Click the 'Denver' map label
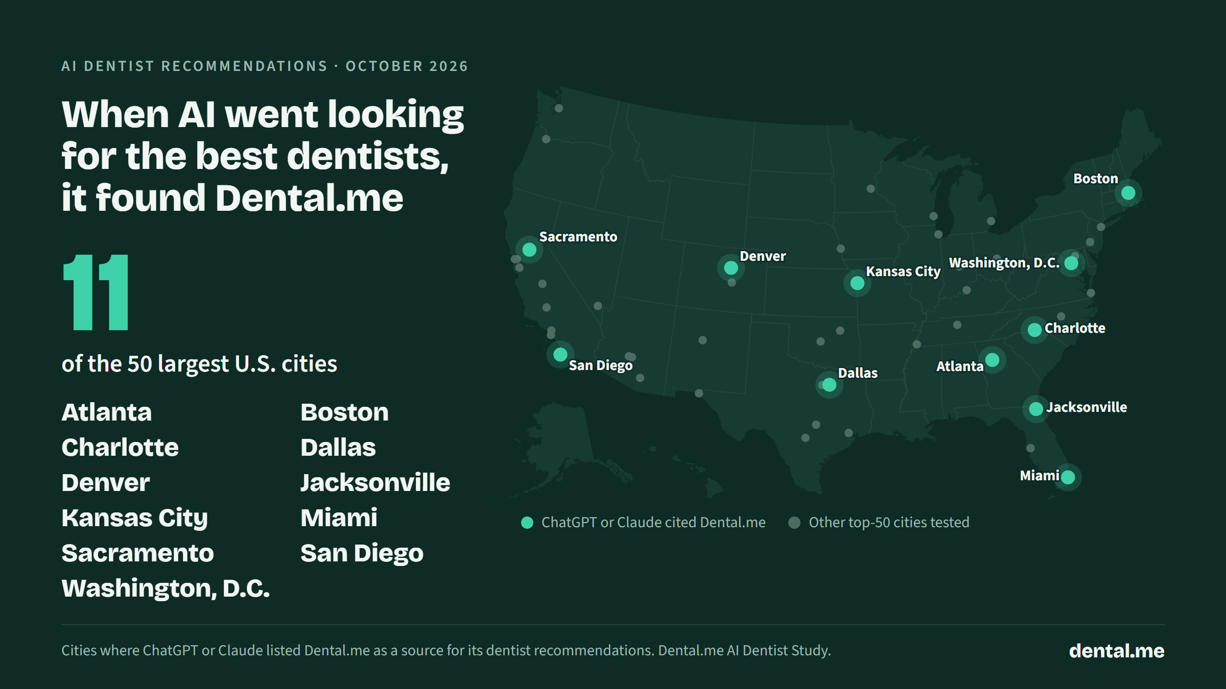 763,256
